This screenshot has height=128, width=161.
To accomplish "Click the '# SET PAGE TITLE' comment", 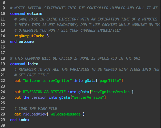I will [x=31, y=75].
